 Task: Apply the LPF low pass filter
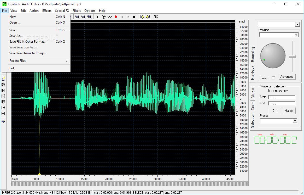click(3, 96)
